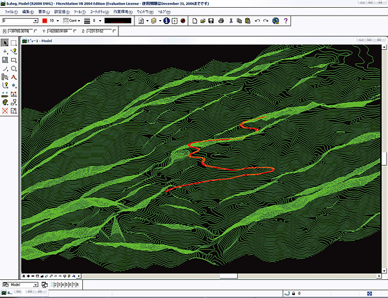
Task: Save the design with the floppy icon
Action: tap(211, 21)
